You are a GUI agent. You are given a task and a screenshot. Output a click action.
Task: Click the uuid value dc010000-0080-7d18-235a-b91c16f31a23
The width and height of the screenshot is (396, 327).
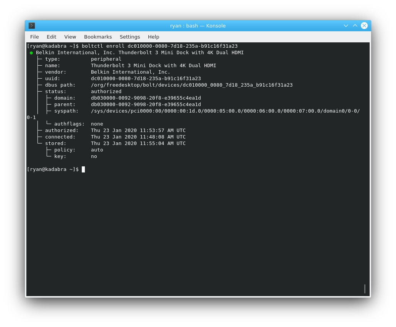pos(146,79)
